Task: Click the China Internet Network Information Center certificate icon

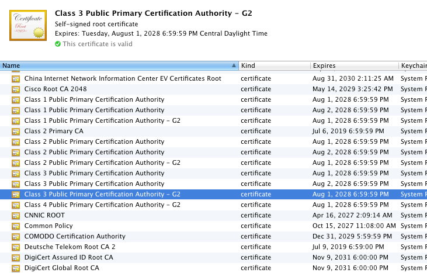Action: (16, 79)
